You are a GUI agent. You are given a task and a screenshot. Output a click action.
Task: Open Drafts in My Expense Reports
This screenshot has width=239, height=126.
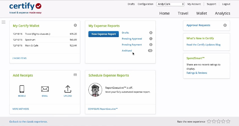(125, 33)
